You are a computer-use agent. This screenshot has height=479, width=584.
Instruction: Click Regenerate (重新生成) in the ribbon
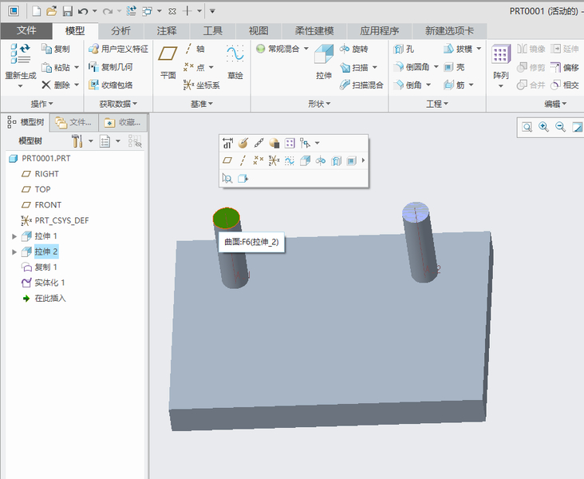(x=21, y=61)
